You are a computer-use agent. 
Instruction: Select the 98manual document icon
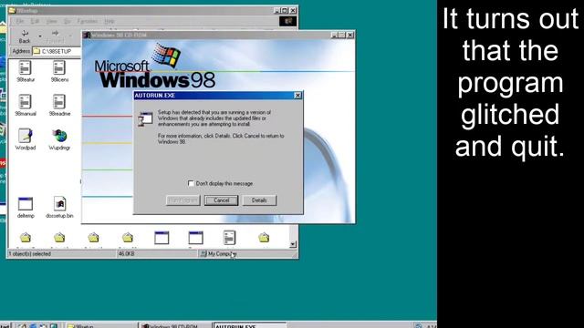click(x=25, y=106)
